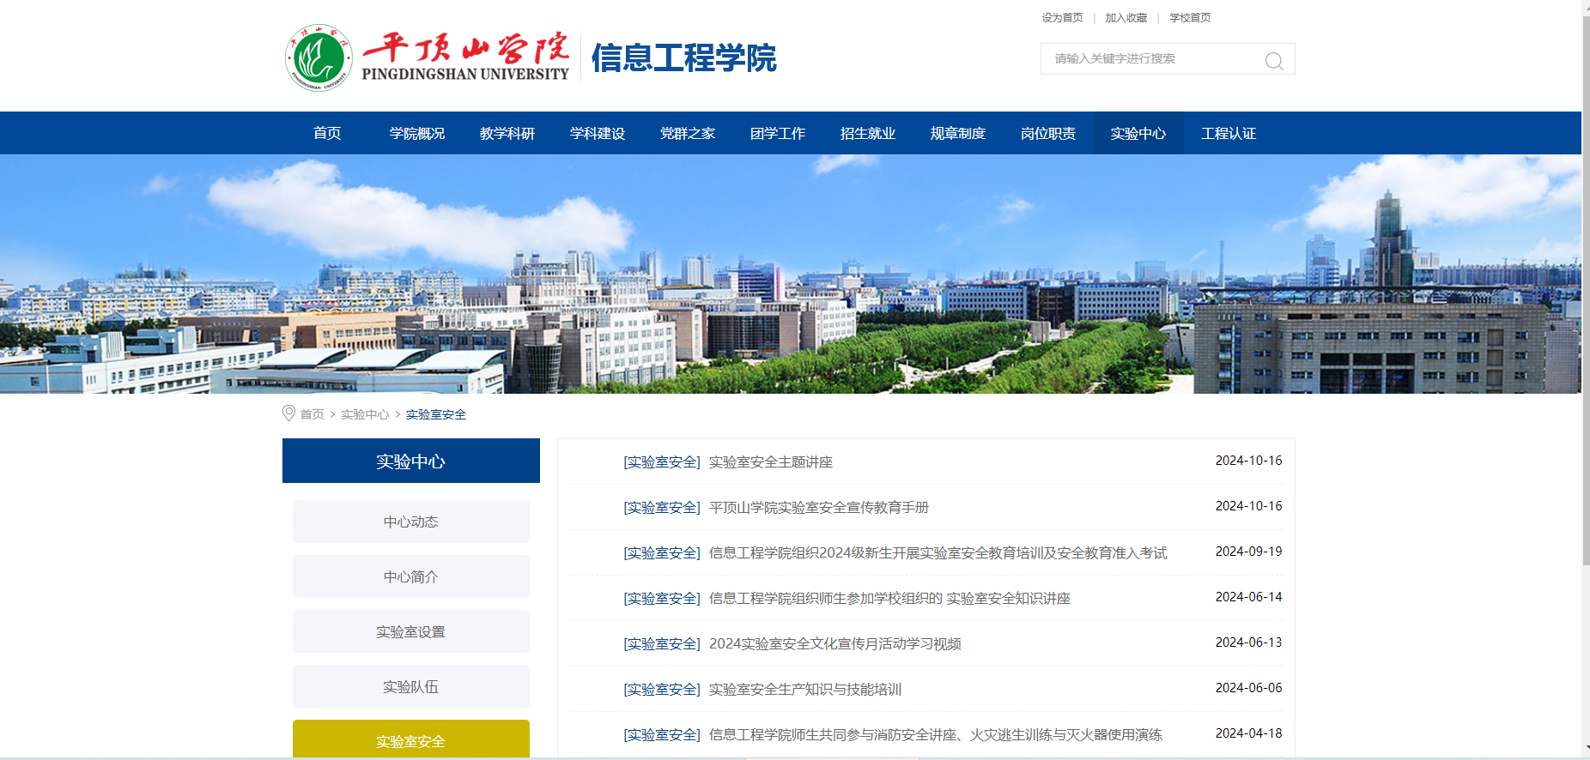Open 2024实验室安全文化宣传月活动学习视频 article
Viewport: 1590px width, 760px height.
pos(834,644)
